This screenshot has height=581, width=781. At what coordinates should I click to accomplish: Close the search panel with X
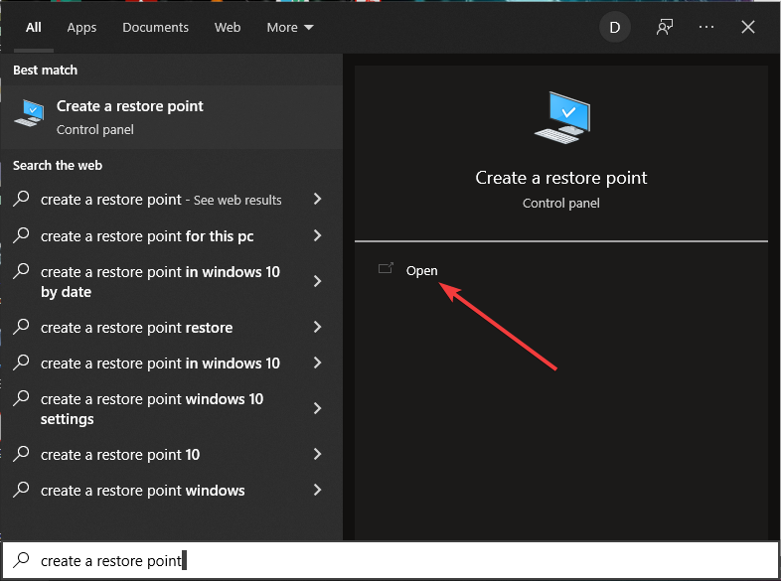748,28
